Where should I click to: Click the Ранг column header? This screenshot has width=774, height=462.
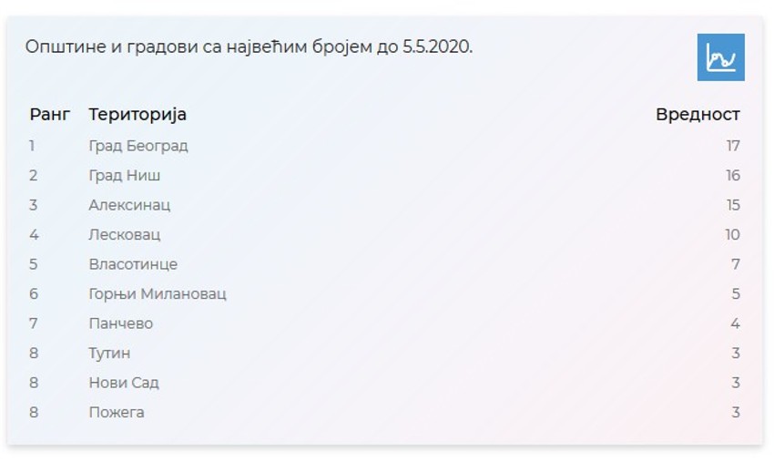49,115
